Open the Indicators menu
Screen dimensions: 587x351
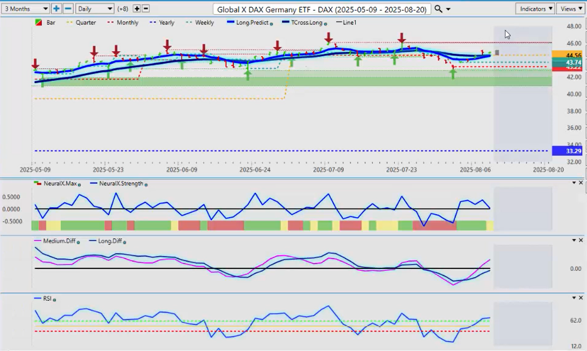[x=534, y=9]
